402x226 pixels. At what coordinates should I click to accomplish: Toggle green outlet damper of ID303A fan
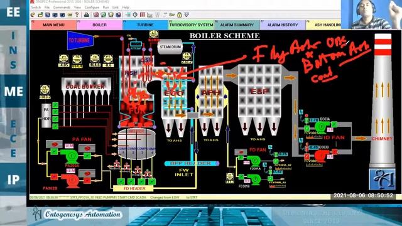pyautogui.click(x=334, y=124)
